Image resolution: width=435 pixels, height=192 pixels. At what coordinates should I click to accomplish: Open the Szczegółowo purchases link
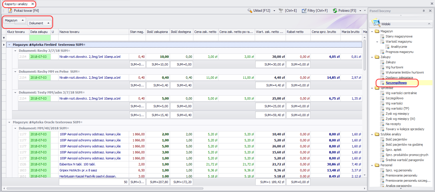[x=396, y=83]
